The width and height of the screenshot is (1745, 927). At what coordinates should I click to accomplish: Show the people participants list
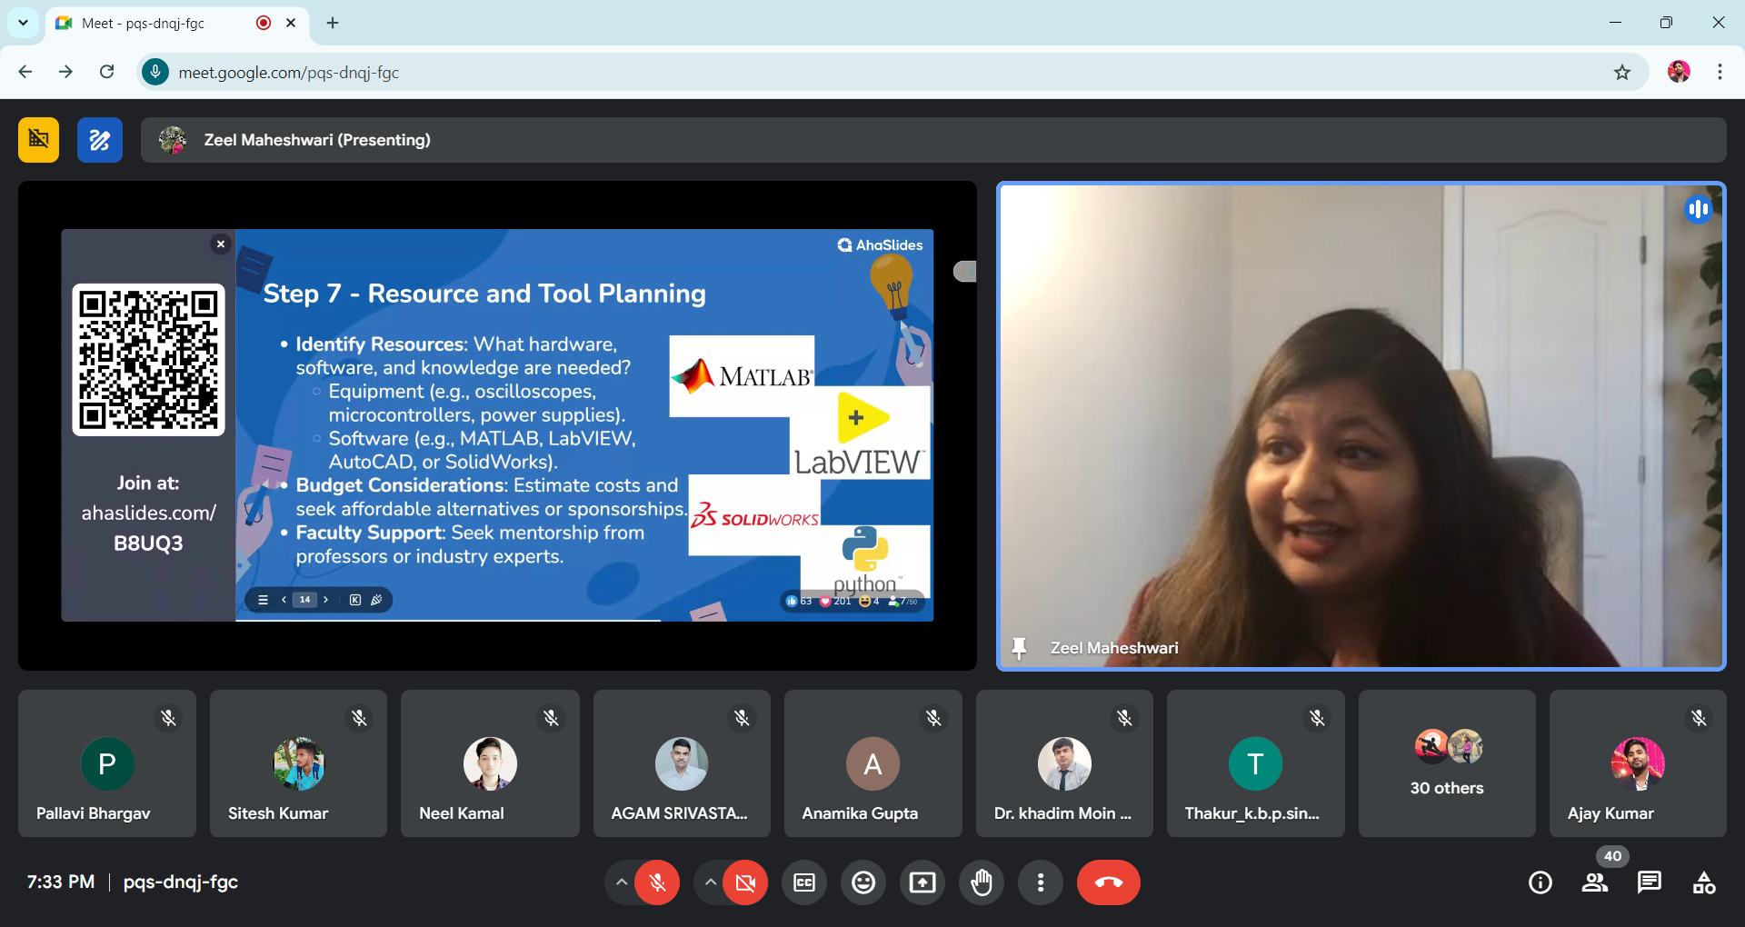coord(1594,882)
